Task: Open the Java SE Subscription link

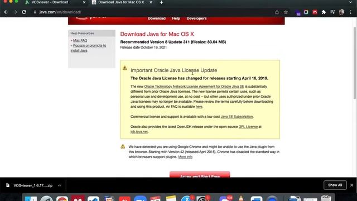Action: pyautogui.click(x=237, y=117)
